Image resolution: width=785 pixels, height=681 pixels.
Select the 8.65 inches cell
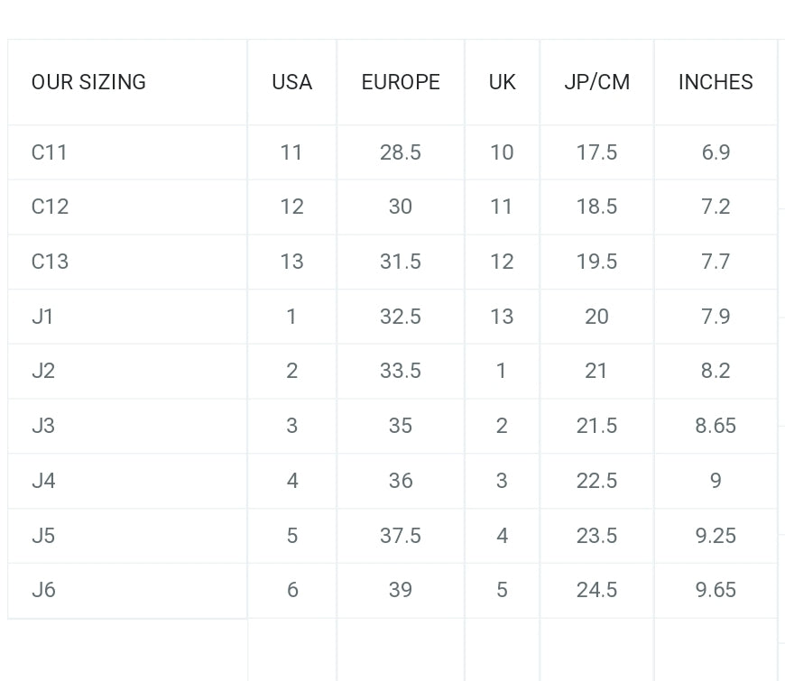click(x=716, y=426)
